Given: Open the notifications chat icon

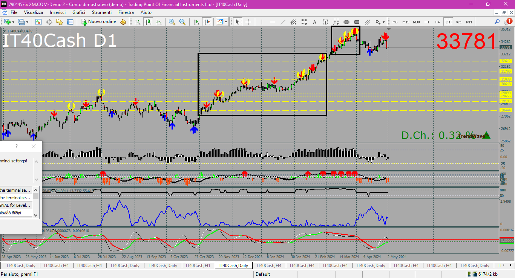Looking at the screenshot, I should click(507, 22).
